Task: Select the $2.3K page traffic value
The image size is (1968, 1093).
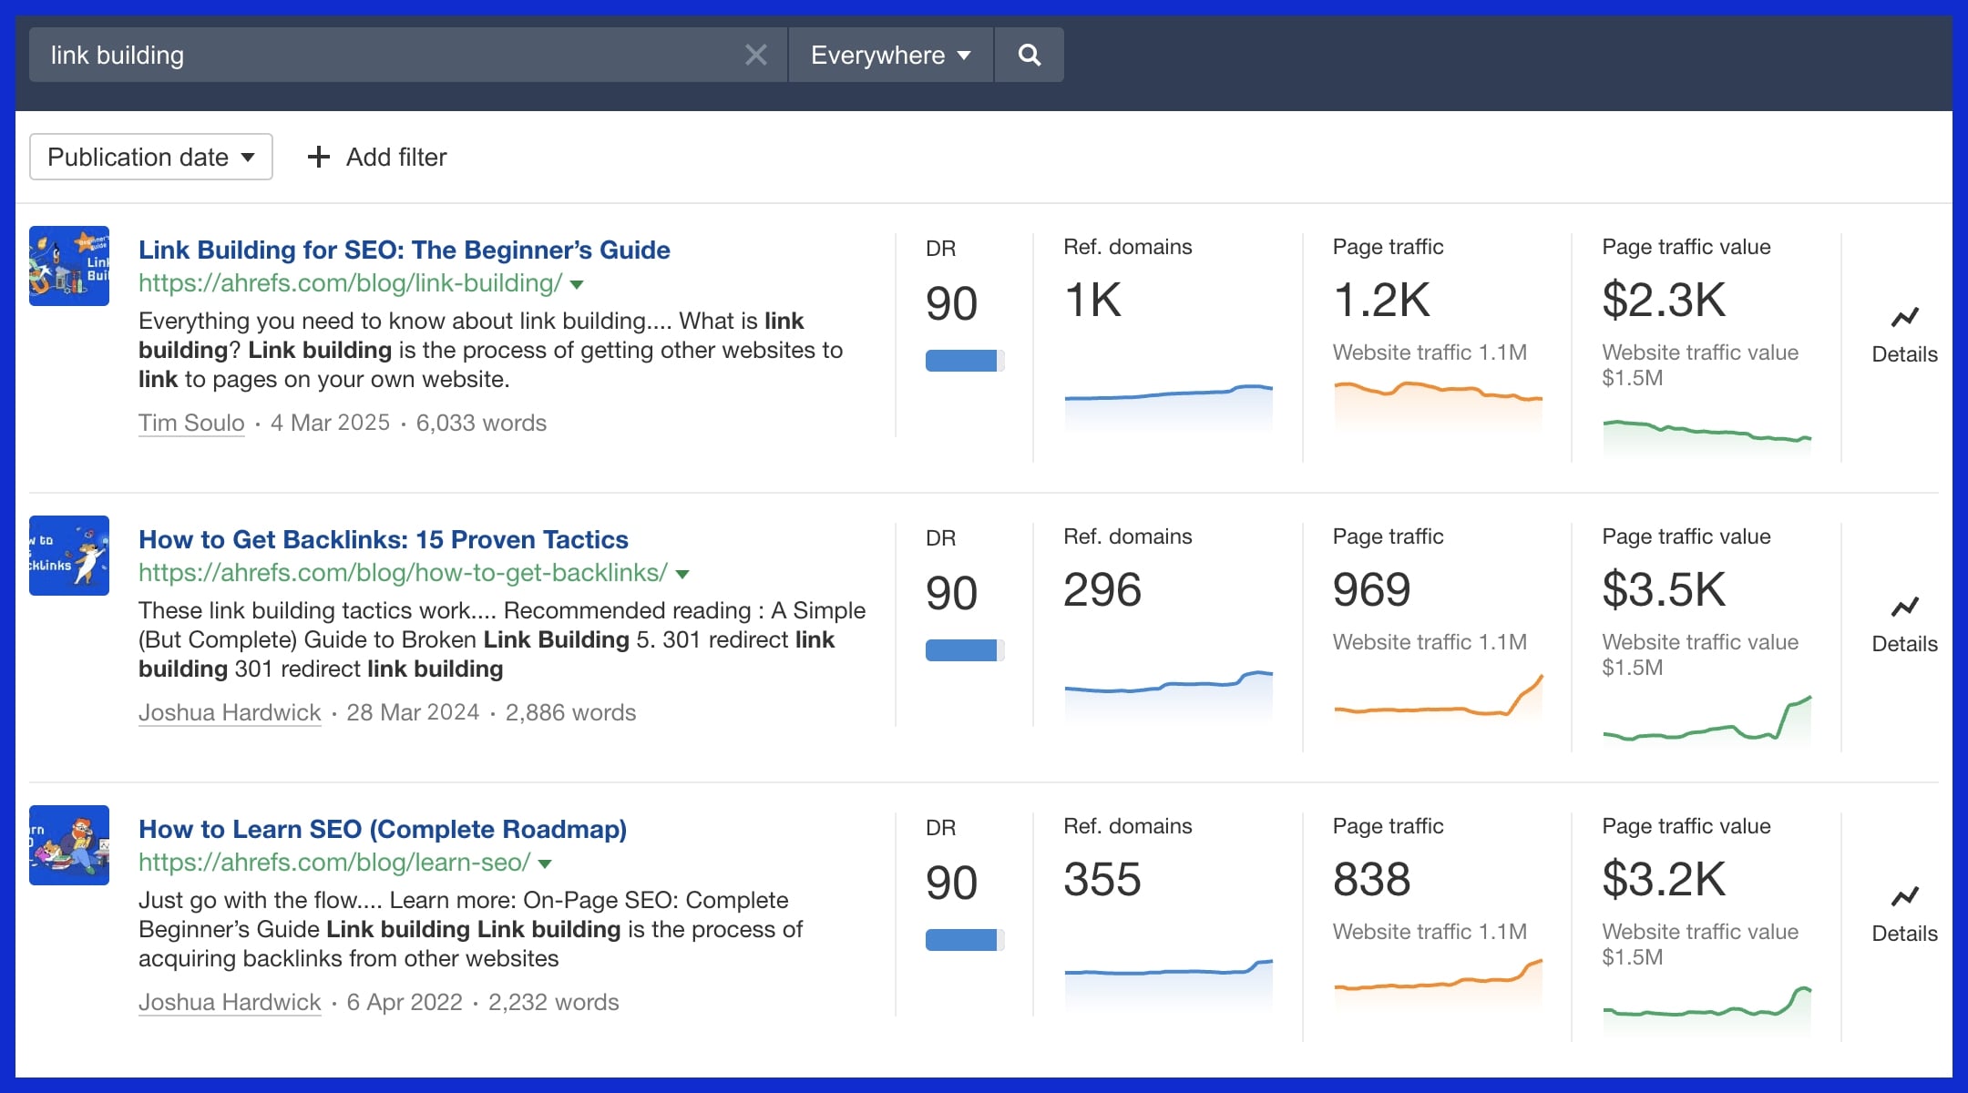Action: 1664,300
